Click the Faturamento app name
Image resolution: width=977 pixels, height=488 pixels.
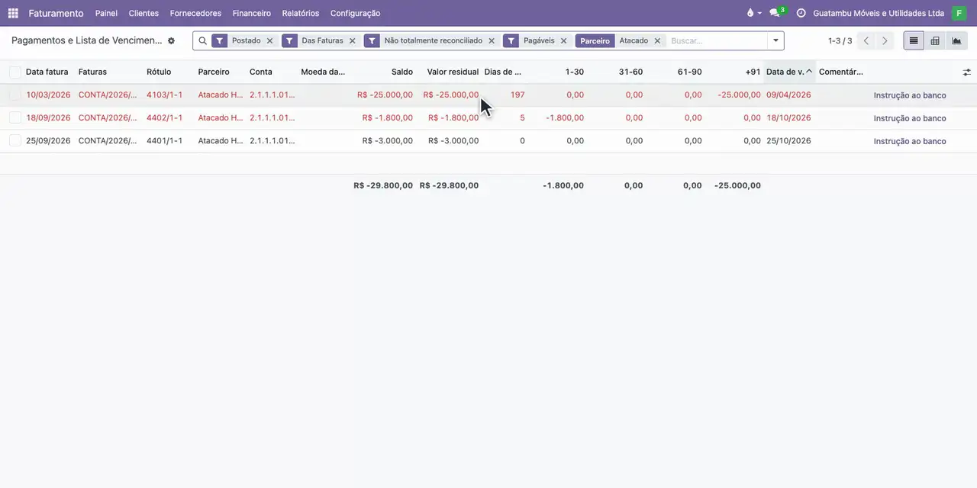[56, 13]
